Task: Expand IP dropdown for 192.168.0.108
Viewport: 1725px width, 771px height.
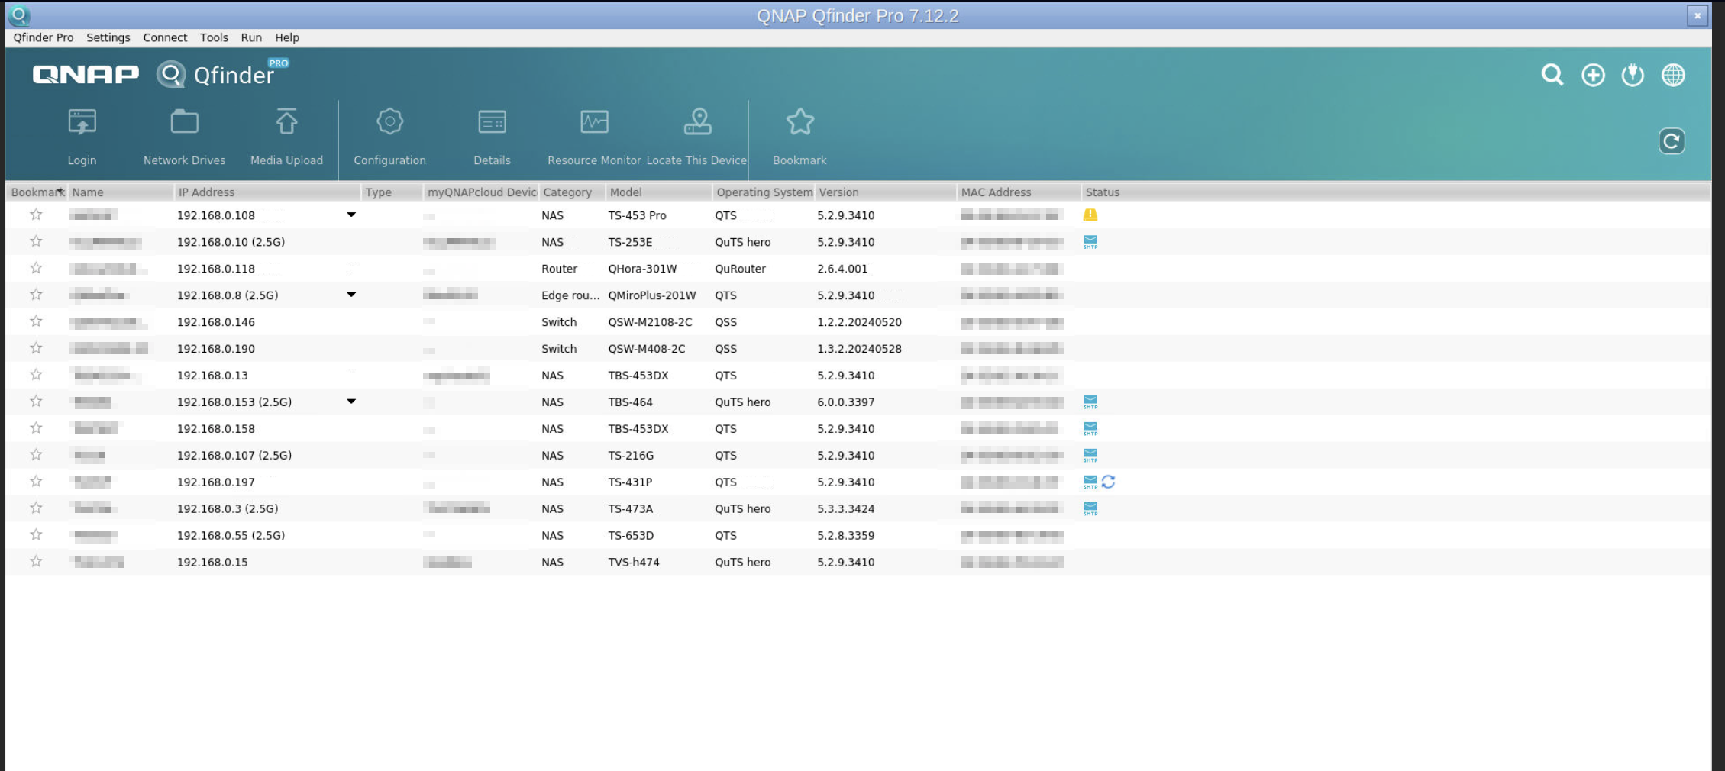Action: pyautogui.click(x=351, y=215)
